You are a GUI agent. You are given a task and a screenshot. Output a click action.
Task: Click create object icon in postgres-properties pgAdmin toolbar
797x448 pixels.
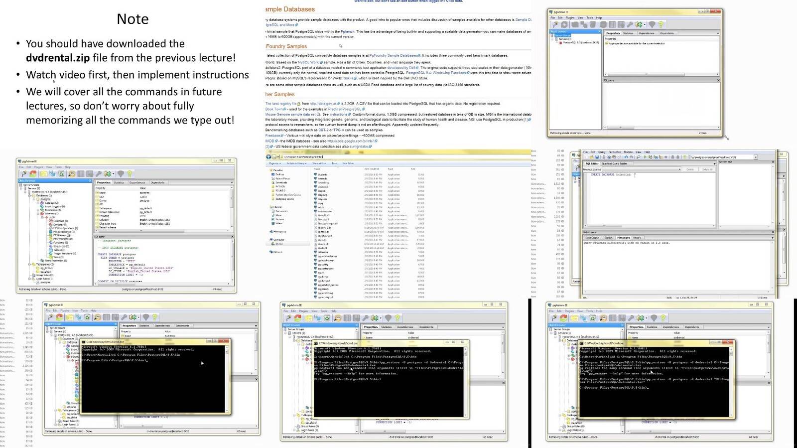(x=52, y=174)
